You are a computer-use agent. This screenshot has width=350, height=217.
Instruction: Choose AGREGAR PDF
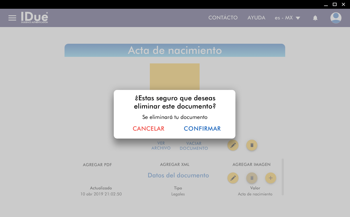(x=97, y=165)
